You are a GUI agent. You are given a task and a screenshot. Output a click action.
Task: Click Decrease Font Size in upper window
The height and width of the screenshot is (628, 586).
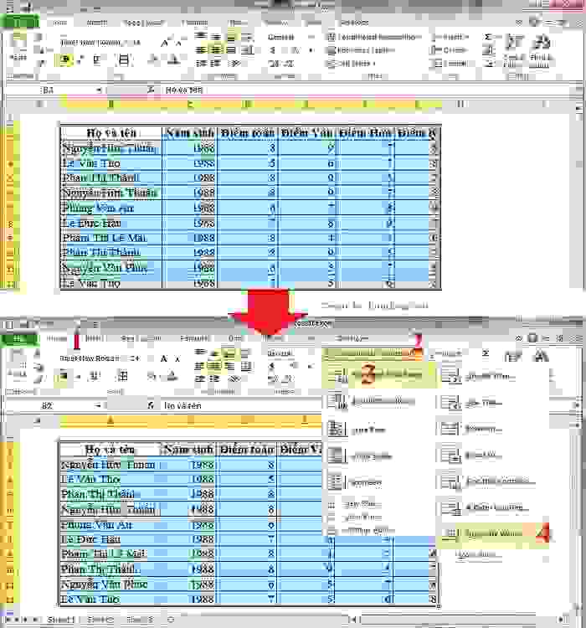coord(178,43)
